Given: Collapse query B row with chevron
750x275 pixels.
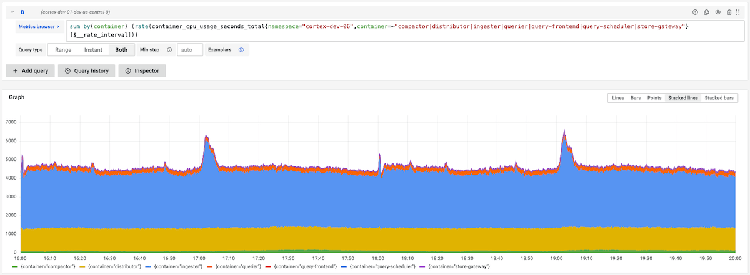Looking at the screenshot, I should pyautogui.click(x=12, y=12).
